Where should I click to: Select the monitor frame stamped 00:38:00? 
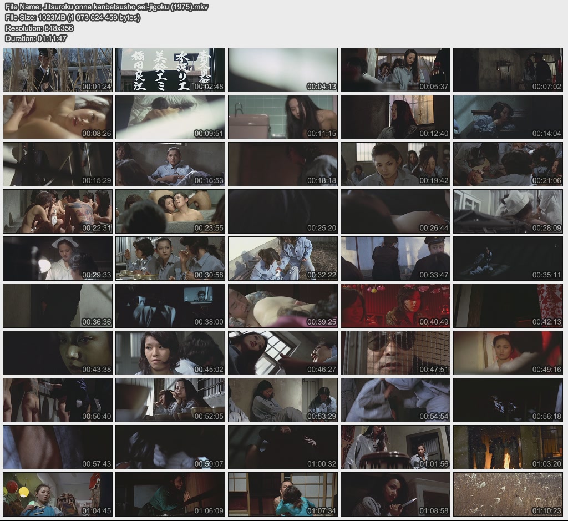pyautogui.click(x=170, y=306)
